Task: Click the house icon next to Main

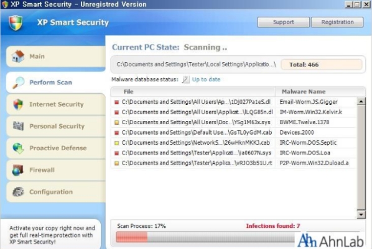Action: [x=18, y=57]
